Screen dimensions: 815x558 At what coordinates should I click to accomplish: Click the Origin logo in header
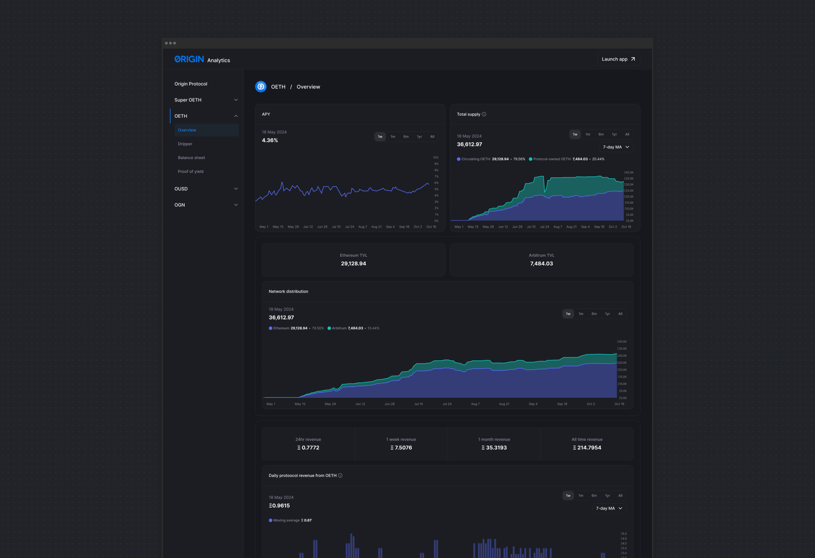pyautogui.click(x=189, y=59)
